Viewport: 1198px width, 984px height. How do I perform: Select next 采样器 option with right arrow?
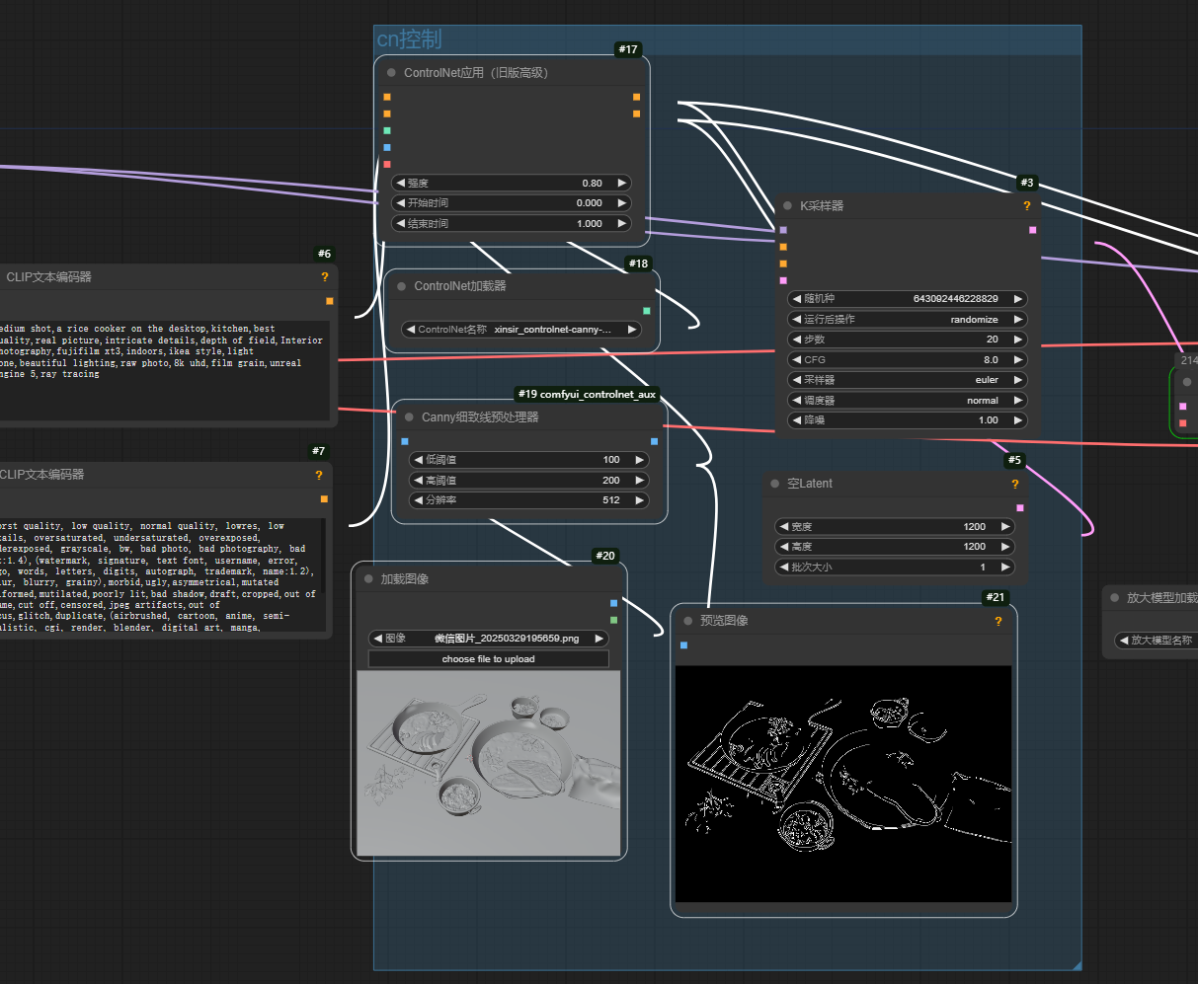tap(1018, 380)
